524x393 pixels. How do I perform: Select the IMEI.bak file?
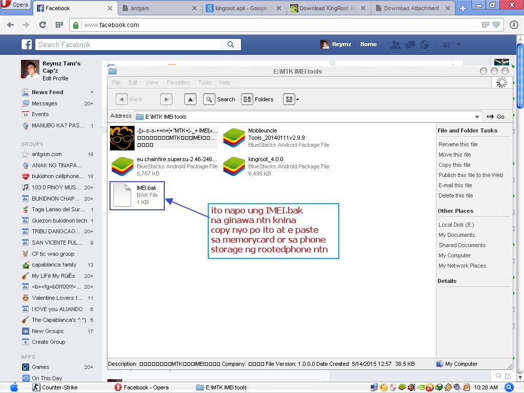click(137, 195)
